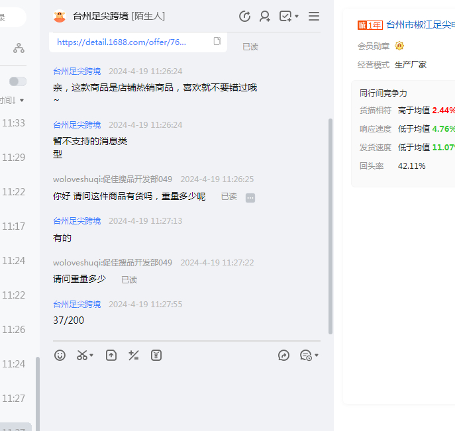
Task: Open chat history with the clock icon
Action: coord(244,17)
